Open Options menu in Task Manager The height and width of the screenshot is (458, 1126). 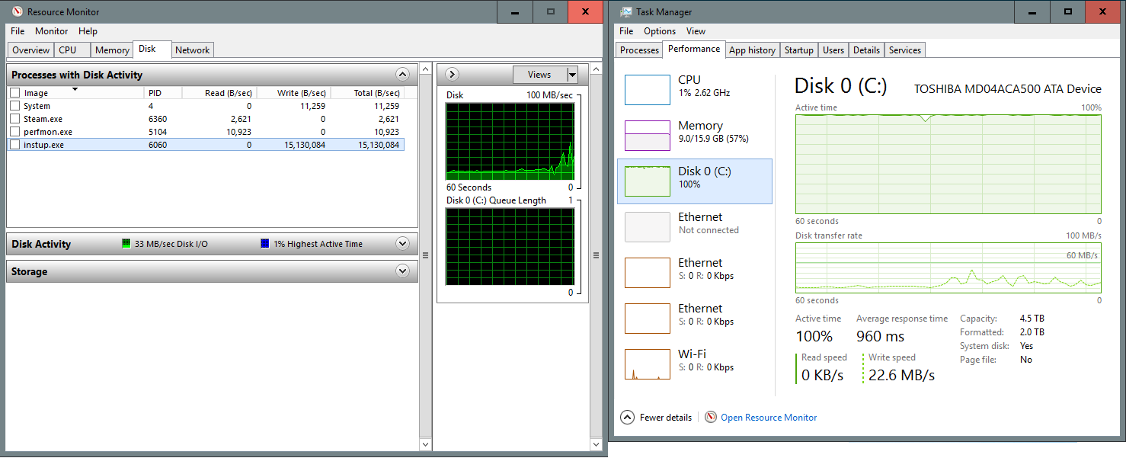tap(660, 31)
